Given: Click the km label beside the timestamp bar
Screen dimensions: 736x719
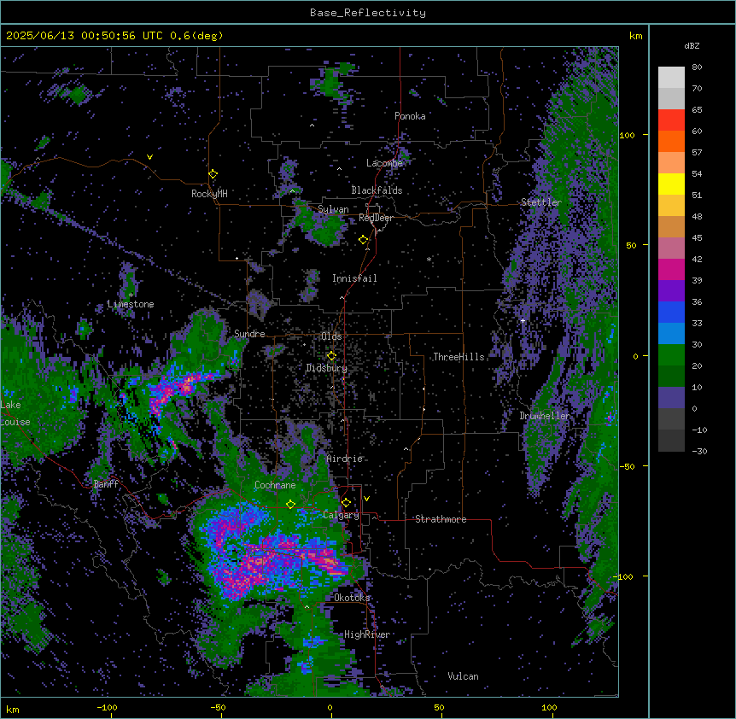Looking at the screenshot, I should (635, 36).
